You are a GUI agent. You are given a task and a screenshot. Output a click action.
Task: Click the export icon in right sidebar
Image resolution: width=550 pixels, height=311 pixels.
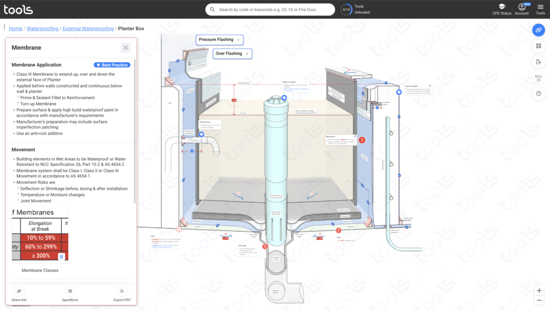(538, 62)
